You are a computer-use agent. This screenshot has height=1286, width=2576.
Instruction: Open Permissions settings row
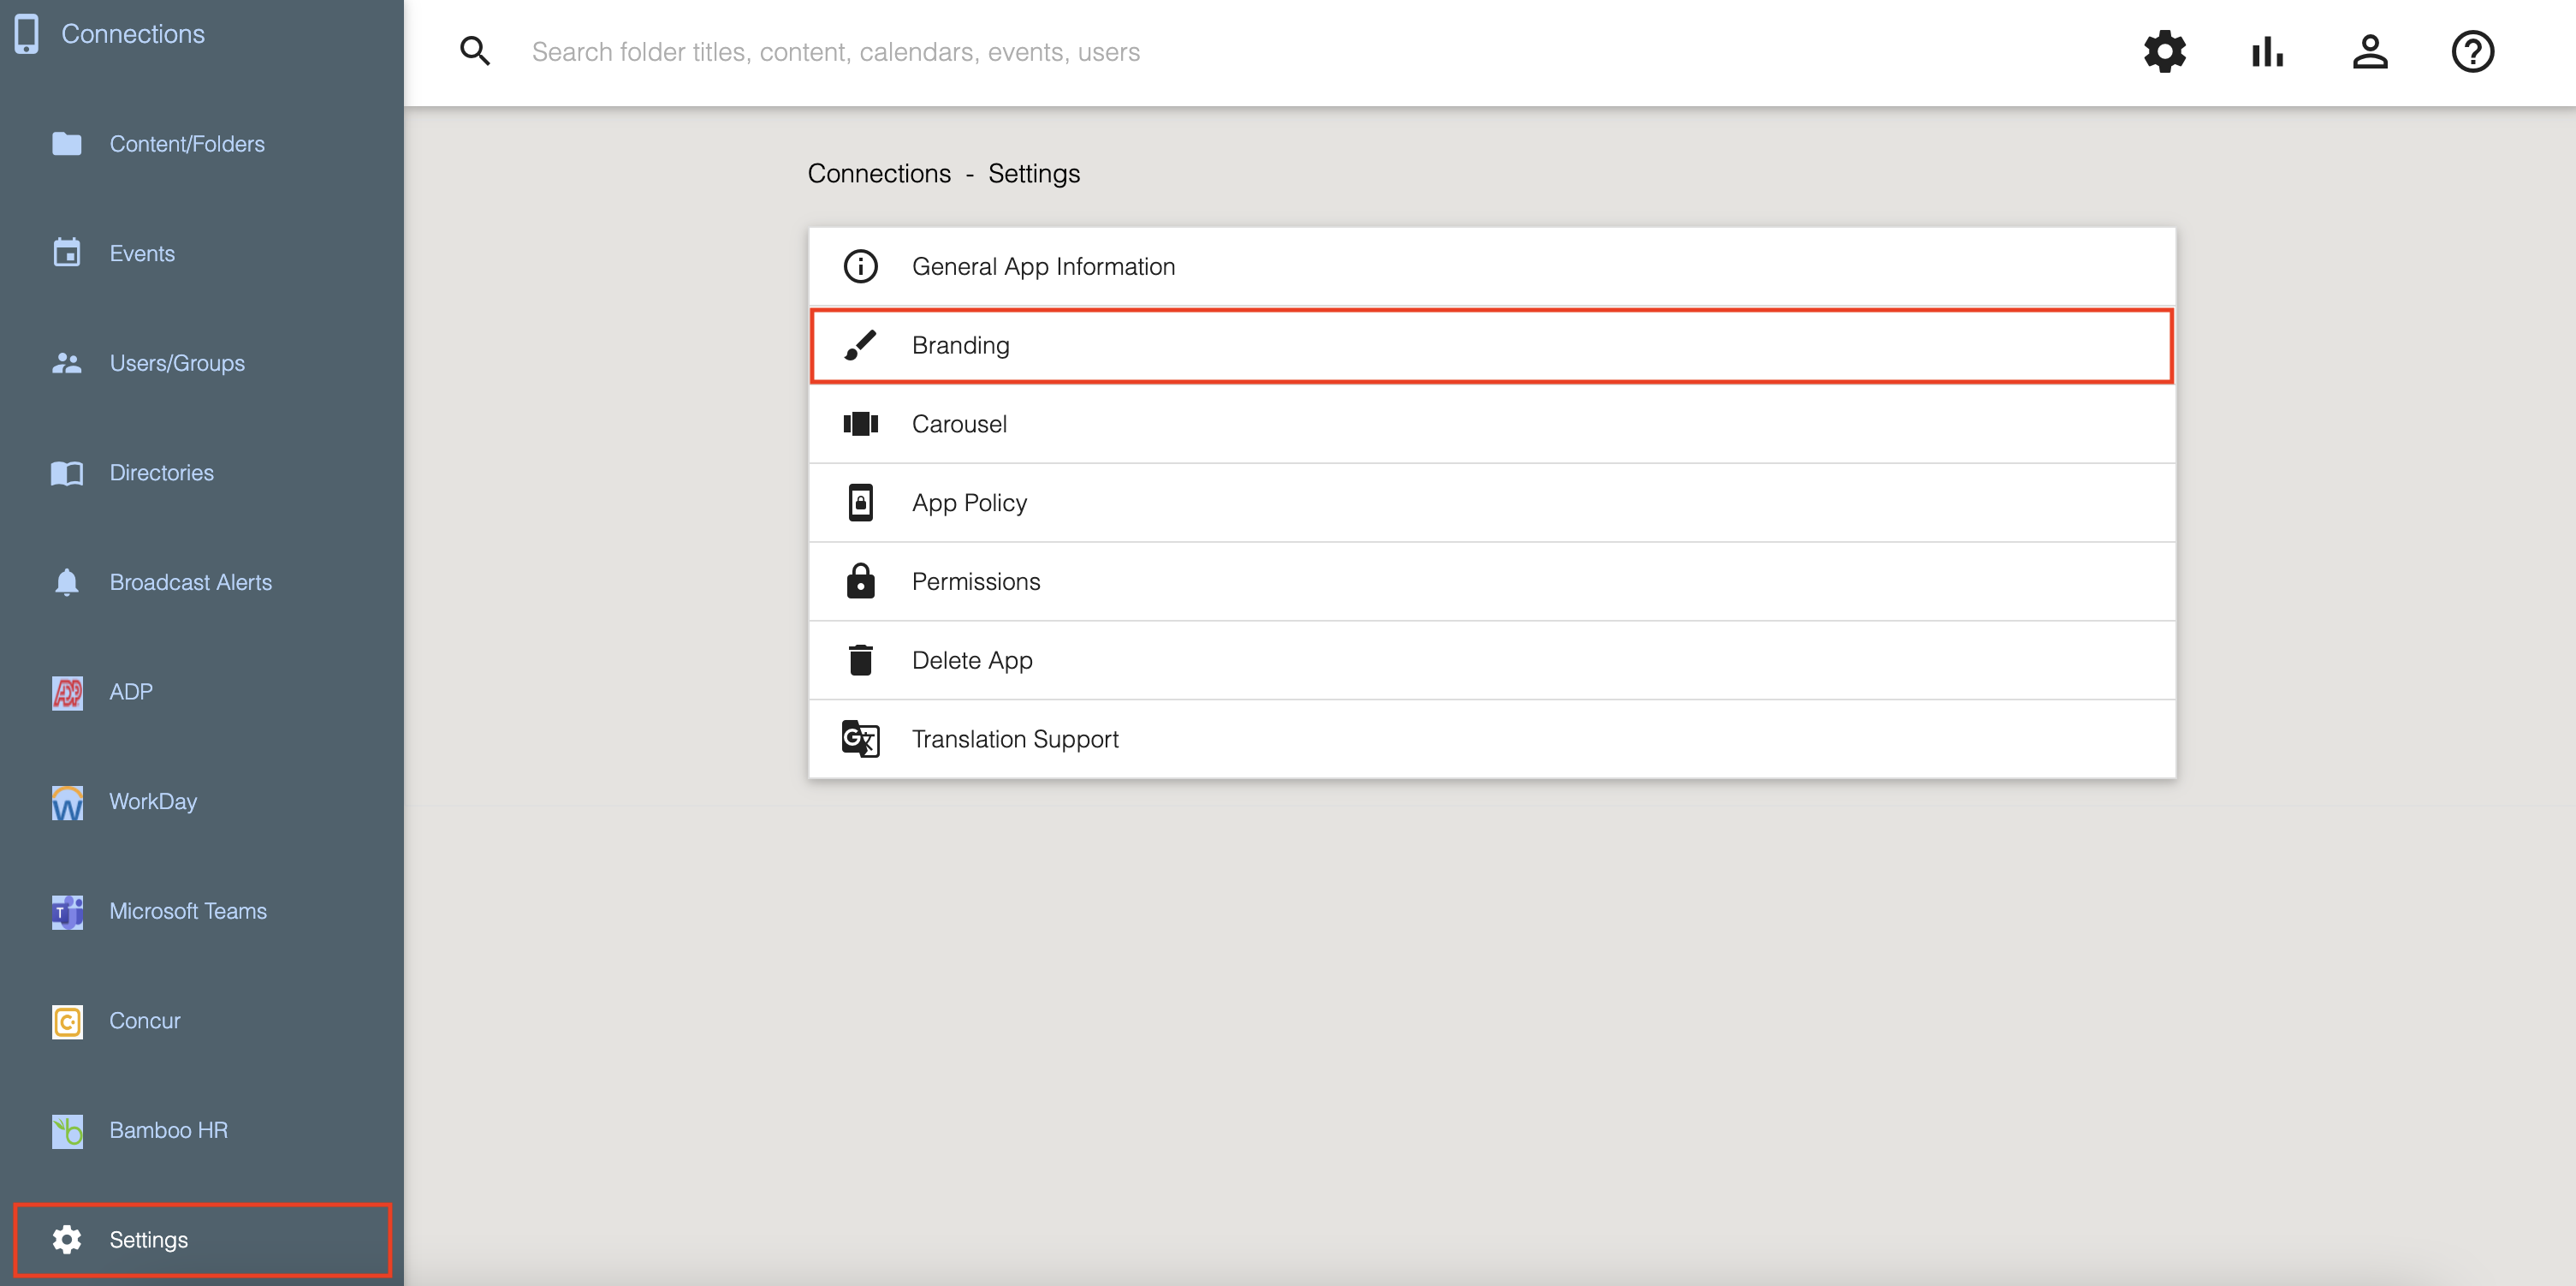click(1492, 581)
